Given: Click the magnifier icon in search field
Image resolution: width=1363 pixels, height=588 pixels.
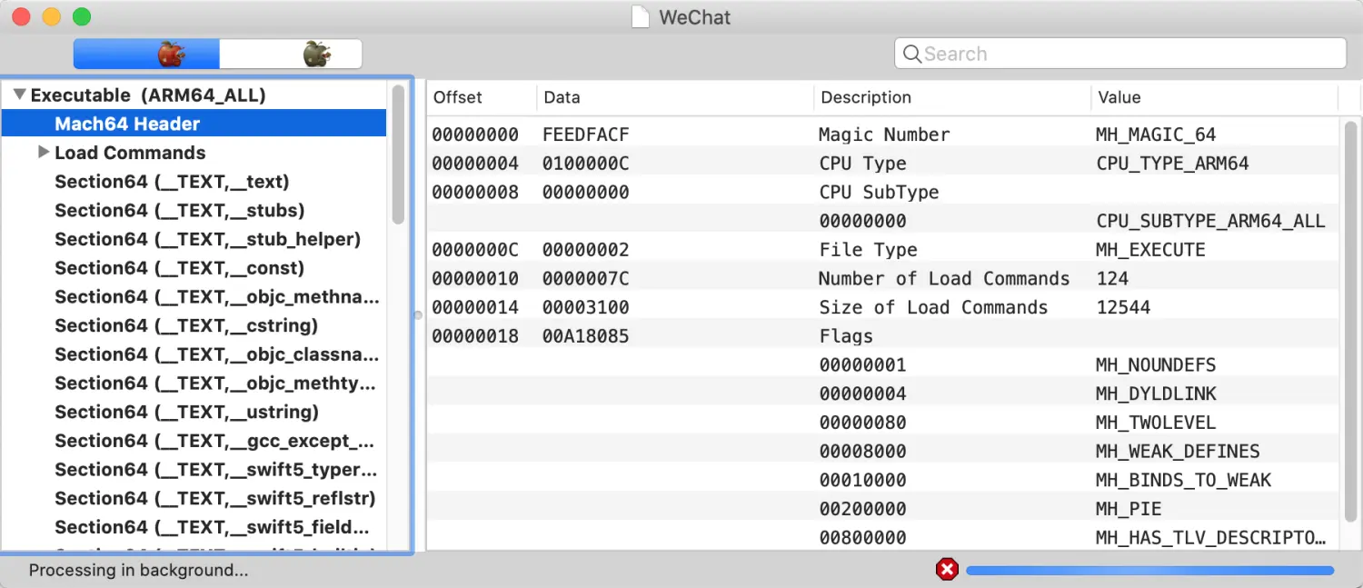Looking at the screenshot, I should [x=911, y=54].
